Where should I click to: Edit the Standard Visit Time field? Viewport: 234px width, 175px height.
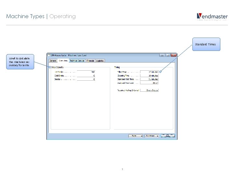(149, 79)
